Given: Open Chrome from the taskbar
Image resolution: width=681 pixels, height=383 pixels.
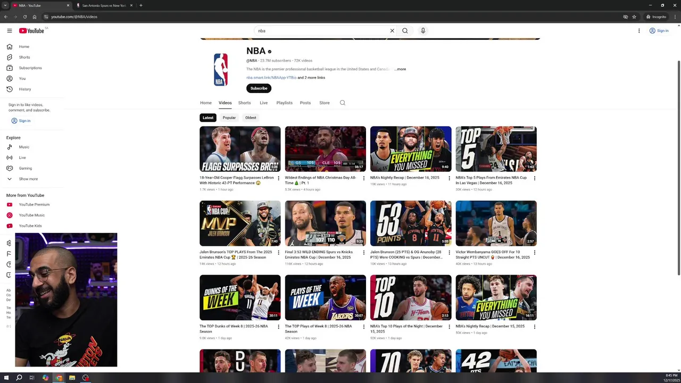Looking at the screenshot, I should point(59,378).
